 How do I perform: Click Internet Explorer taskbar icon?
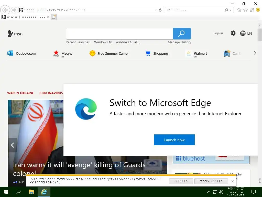44,192
